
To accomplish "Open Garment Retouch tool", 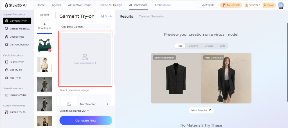I will coord(17,45).
